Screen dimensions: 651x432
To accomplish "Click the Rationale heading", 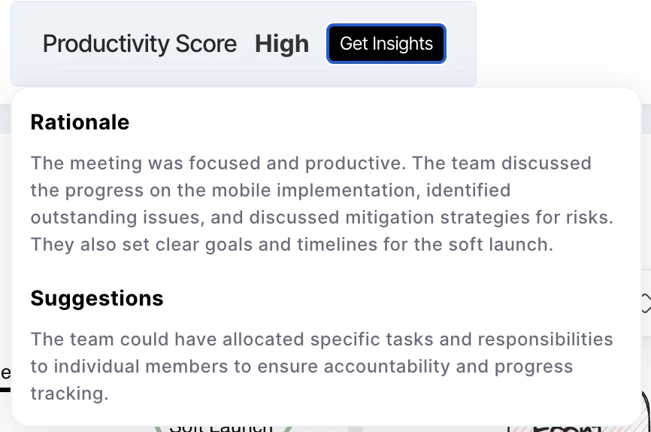I will click(80, 122).
